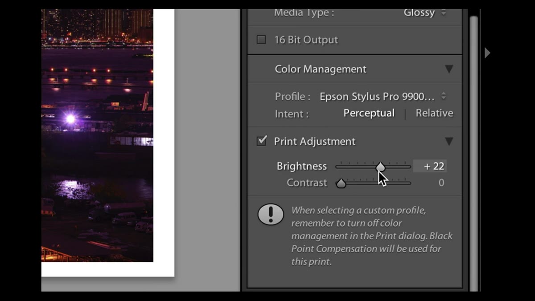Uncheck the Print Adjustment checkbox
The width and height of the screenshot is (535, 301).
(x=262, y=141)
